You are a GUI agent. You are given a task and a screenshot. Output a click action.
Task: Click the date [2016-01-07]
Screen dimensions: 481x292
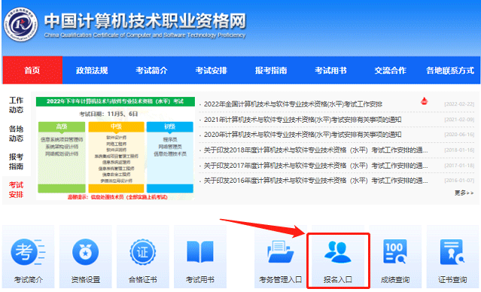click(459, 181)
